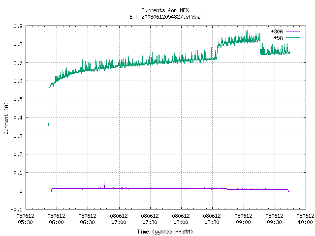
Task: Click the 0.7 y-axis tick label
Action: [x=18, y=63]
